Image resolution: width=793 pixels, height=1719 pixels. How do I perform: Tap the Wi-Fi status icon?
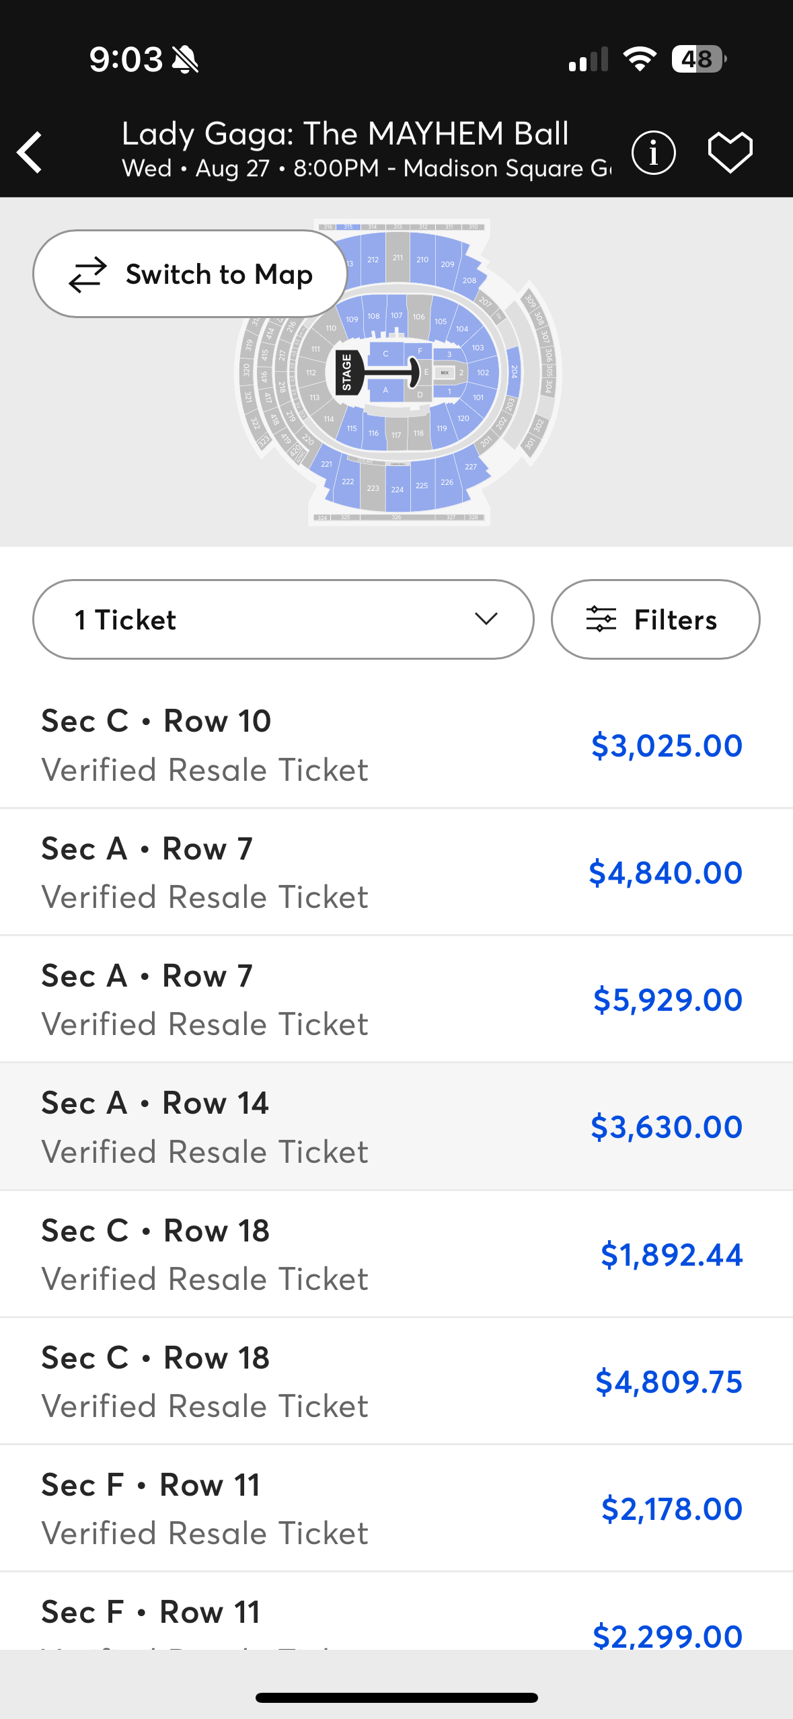[x=640, y=59]
